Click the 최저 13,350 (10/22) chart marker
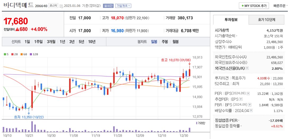Viewport: 291px width, 139px height. [x=29, y=117]
